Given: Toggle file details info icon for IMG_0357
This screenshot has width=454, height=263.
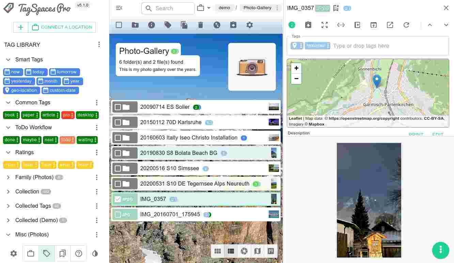Looking at the screenshot, I should [x=292, y=25].
